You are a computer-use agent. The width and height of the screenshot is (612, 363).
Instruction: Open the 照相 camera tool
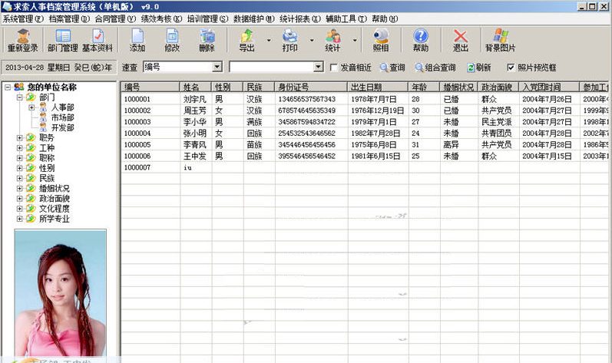381,40
